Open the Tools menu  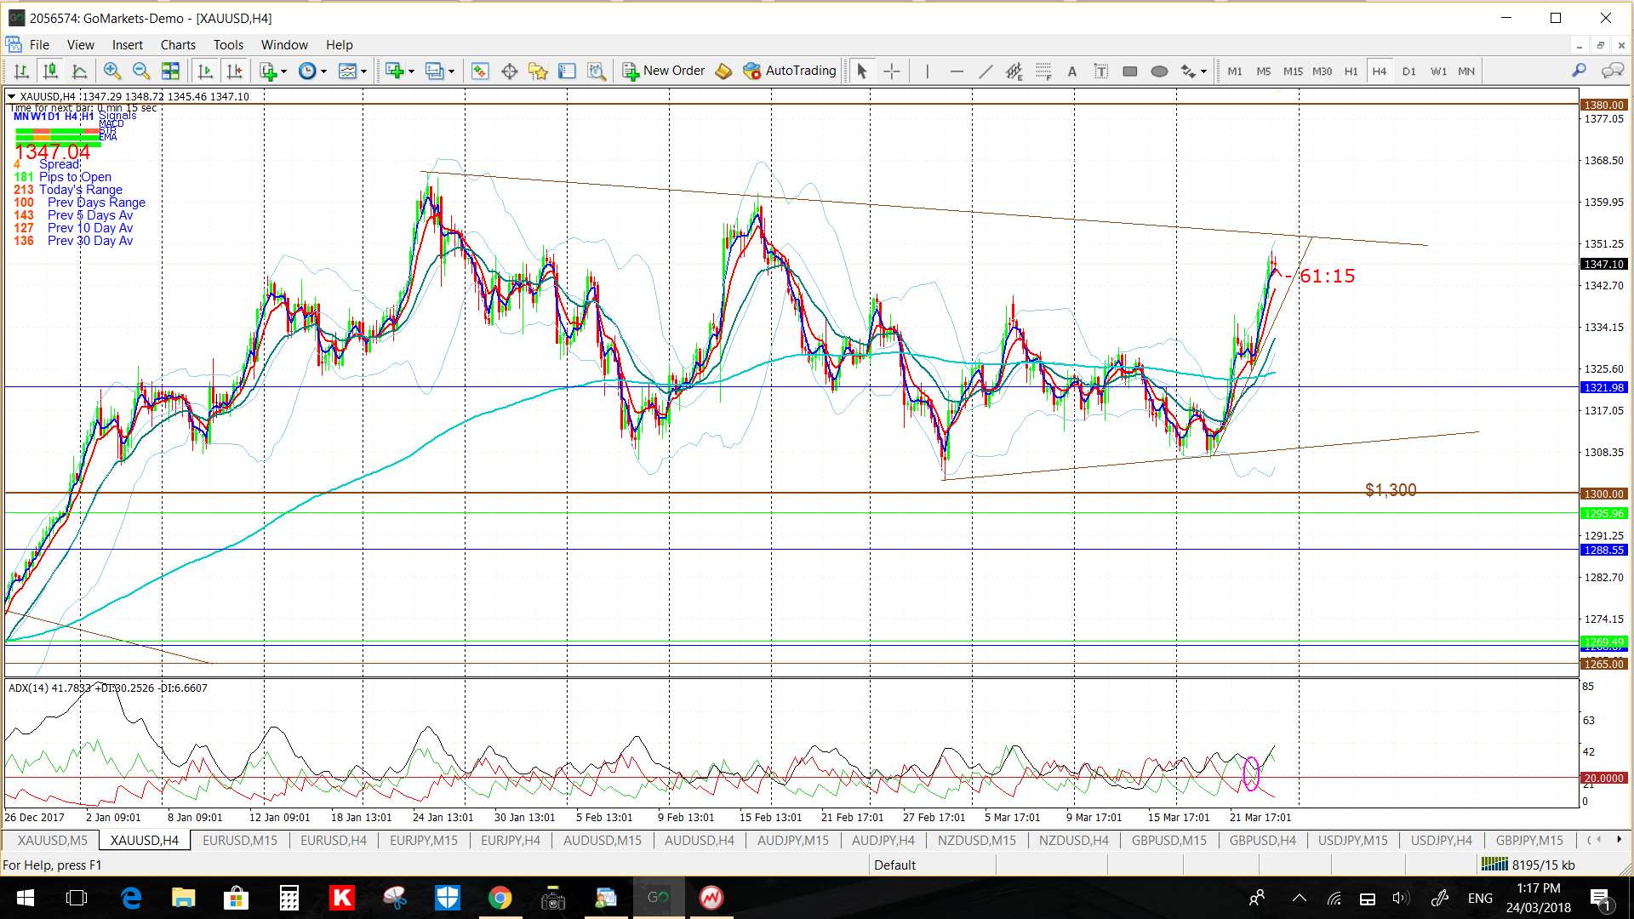pyautogui.click(x=228, y=45)
